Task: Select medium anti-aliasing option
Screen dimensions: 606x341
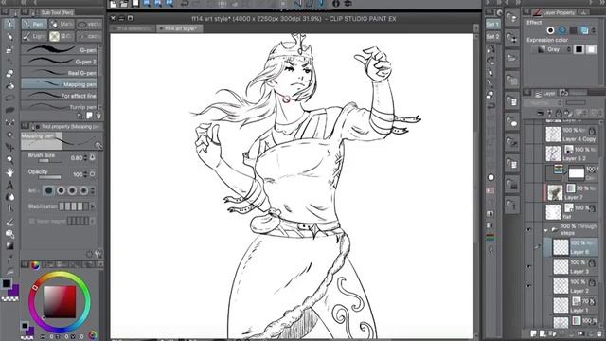Action: [x=72, y=190]
